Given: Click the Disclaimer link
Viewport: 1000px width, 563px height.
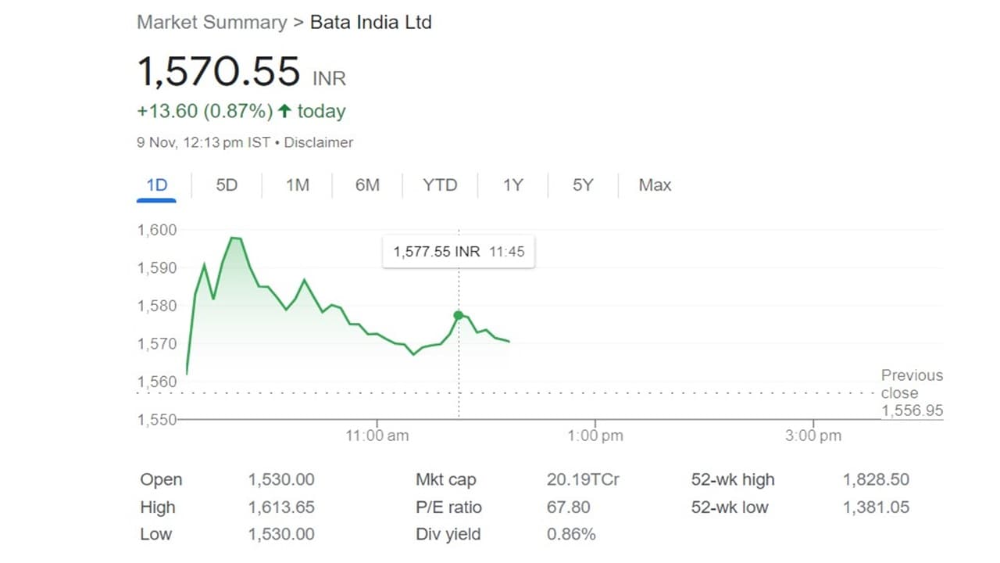Looking at the screenshot, I should 319,142.
